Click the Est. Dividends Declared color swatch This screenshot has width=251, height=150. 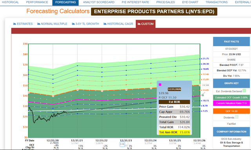[x=244, y=91]
